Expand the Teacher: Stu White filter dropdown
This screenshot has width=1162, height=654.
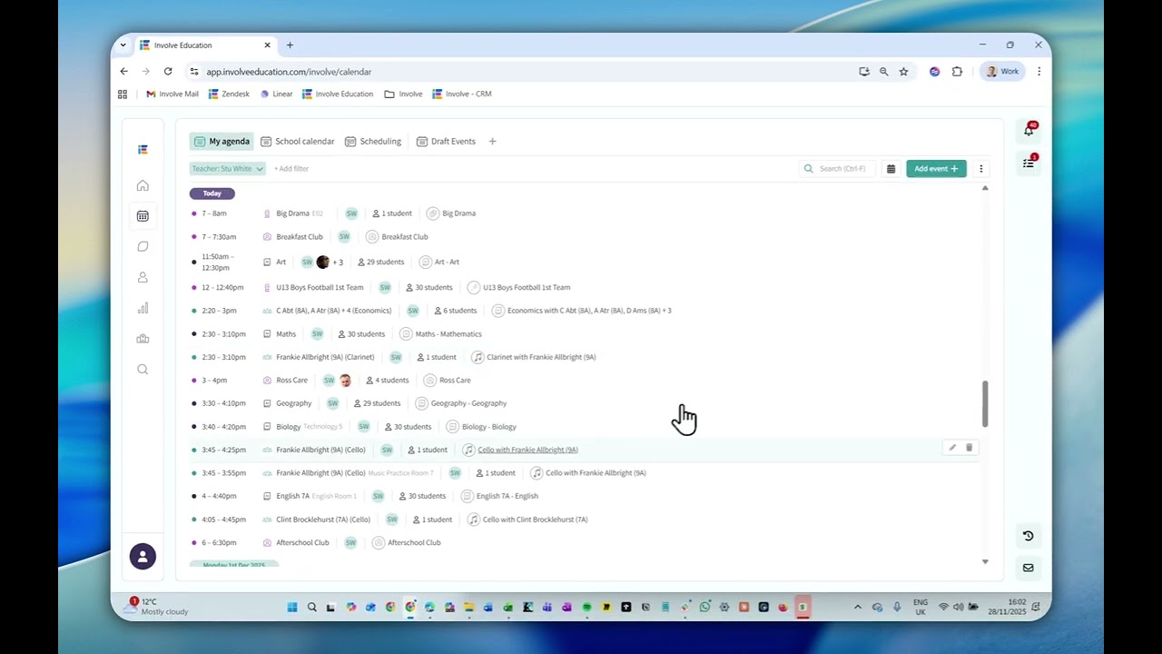[x=227, y=169]
